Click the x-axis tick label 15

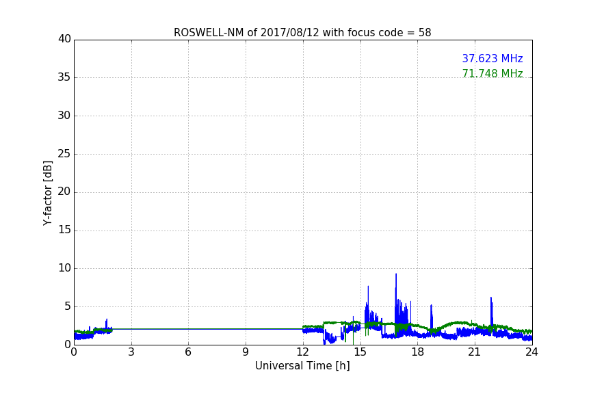[x=360, y=352]
